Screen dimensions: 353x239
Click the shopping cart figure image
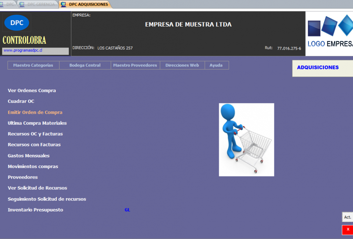coord(246,139)
